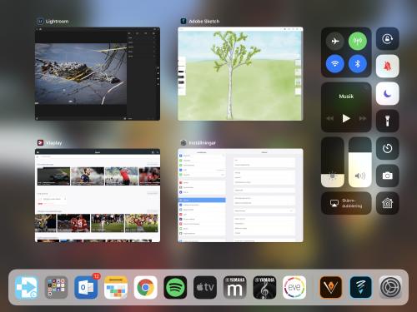Toggle Do Not Disturb moon button
The image size is (417, 312).
[x=388, y=93]
